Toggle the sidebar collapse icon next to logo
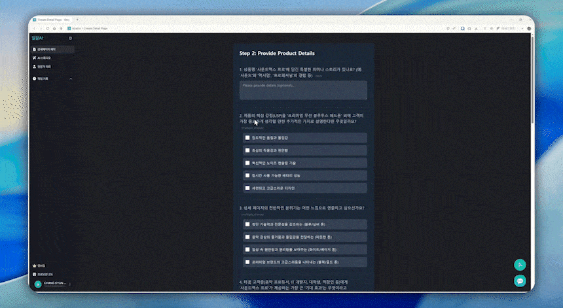The height and width of the screenshot is (308, 563). click(x=71, y=38)
